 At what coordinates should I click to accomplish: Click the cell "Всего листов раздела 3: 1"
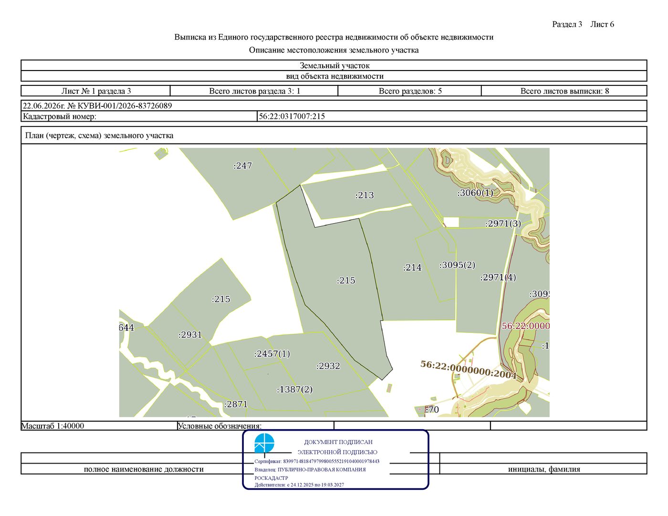tap(254, 91)
